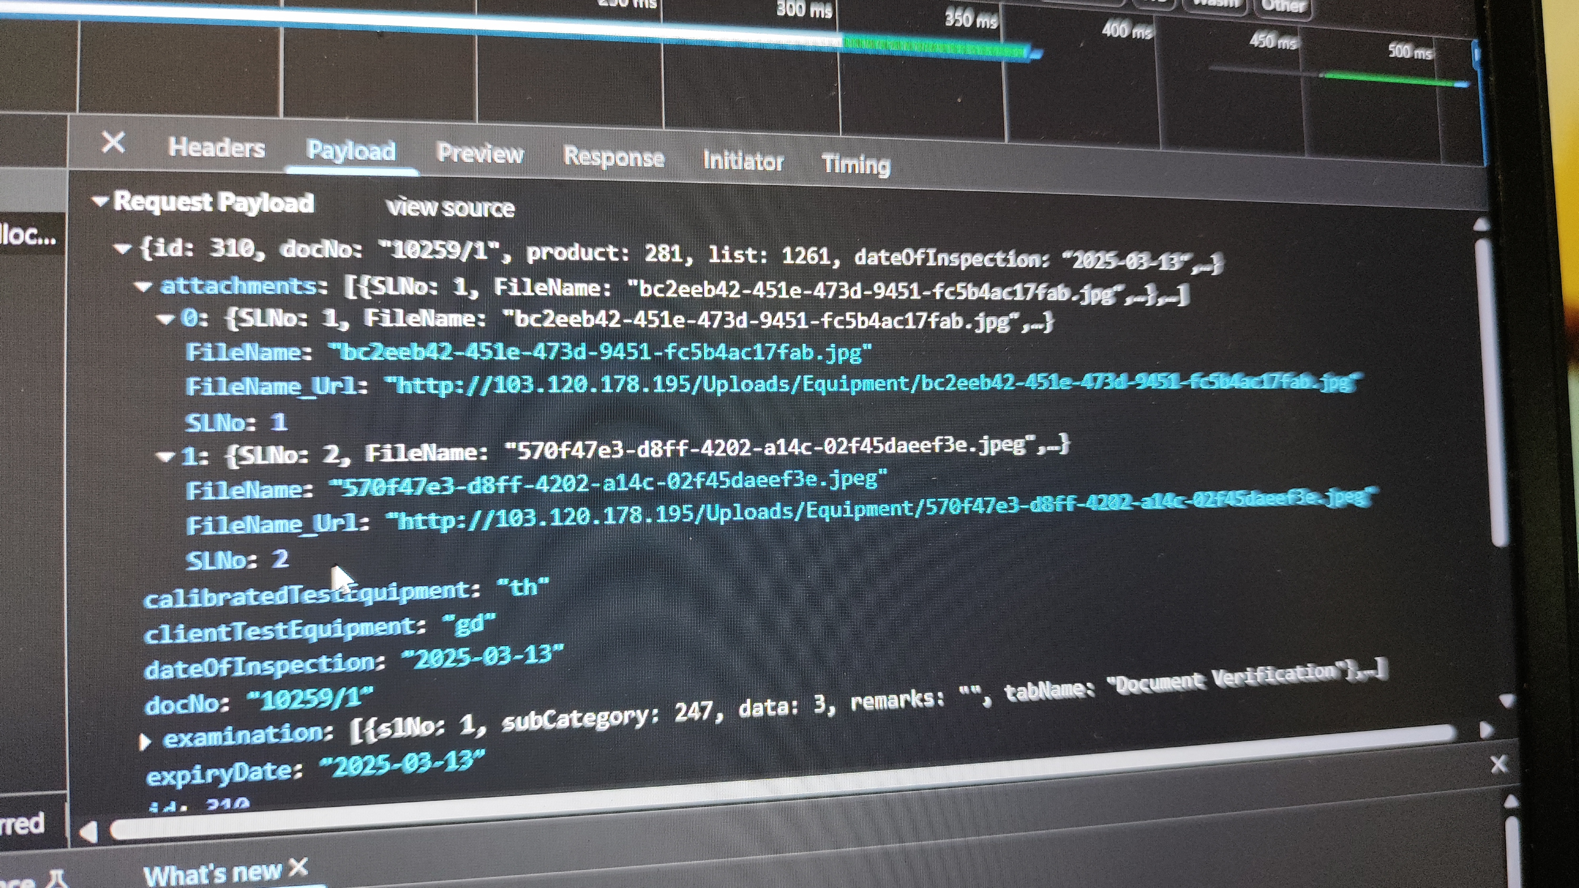Viewport: 1579px width, 888px height.
Task: Switch to the Preview tab
Action: pyautogui.click(x=480, y=153)
